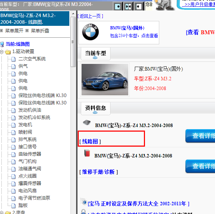Switch to the 资料信息 tab

tap(95, 108)
